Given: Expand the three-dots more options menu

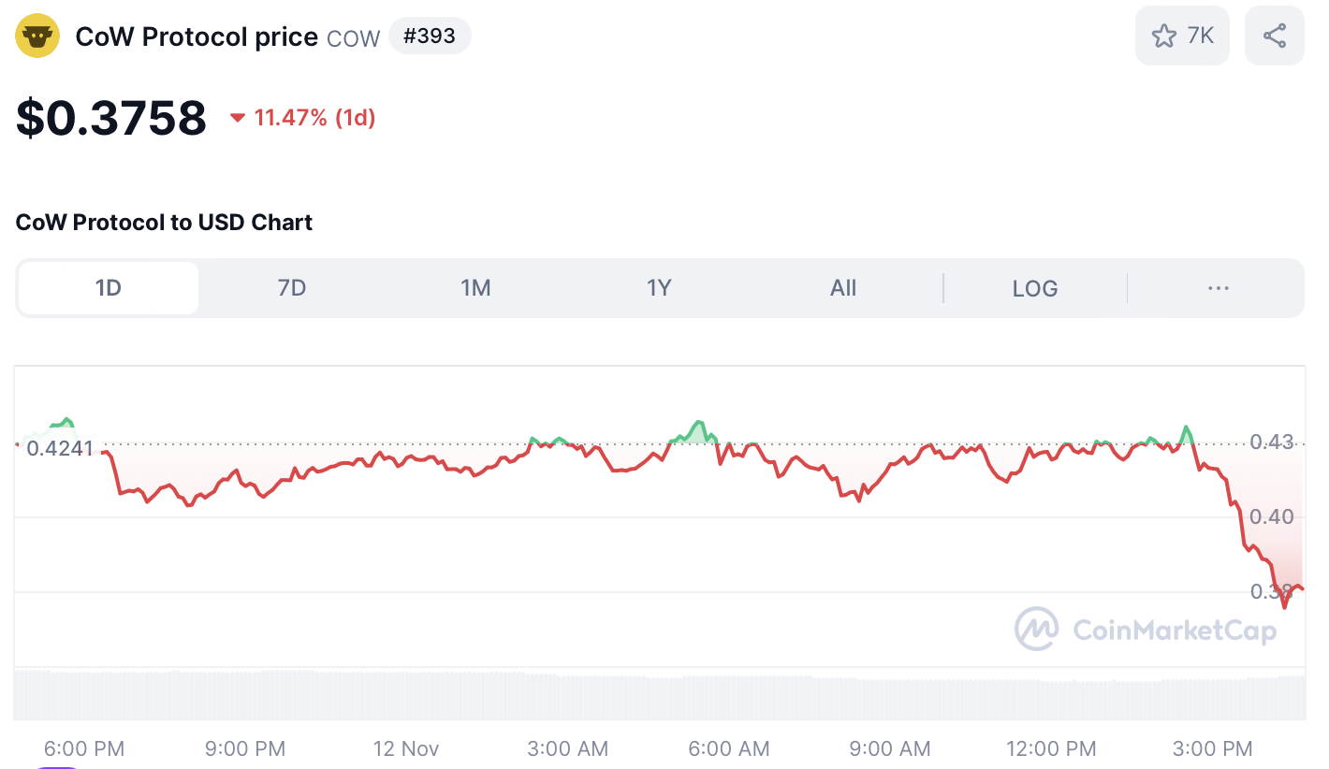Looking at the screenshot, I should pyautogui.click(x=1218, y=288).
